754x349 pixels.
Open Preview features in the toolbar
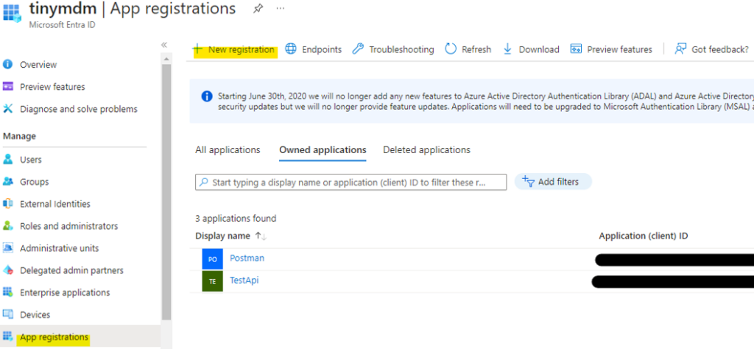610,49
